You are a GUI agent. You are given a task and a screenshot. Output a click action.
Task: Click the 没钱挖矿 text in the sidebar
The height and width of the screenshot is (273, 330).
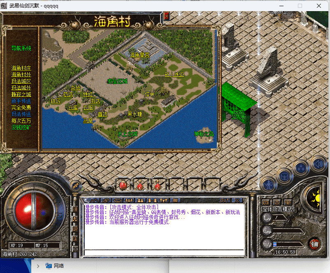point(21,127)
